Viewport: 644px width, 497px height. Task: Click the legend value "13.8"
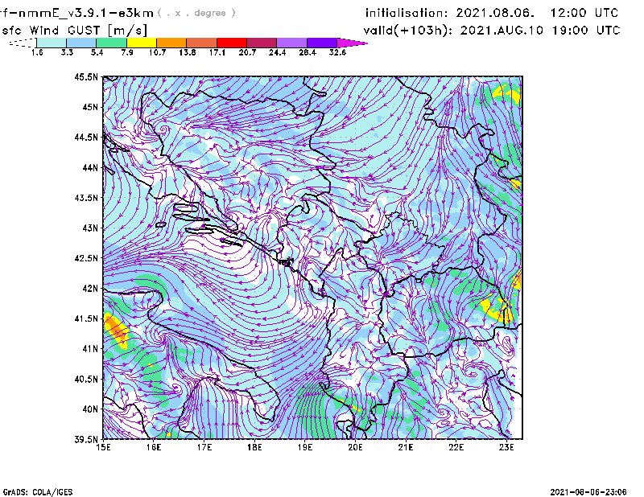[x=188, y=52]
